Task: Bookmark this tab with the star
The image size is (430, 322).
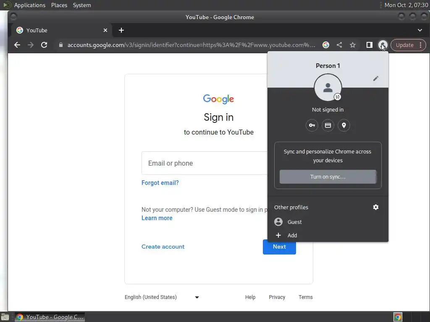Action: [x=353, y=45]
